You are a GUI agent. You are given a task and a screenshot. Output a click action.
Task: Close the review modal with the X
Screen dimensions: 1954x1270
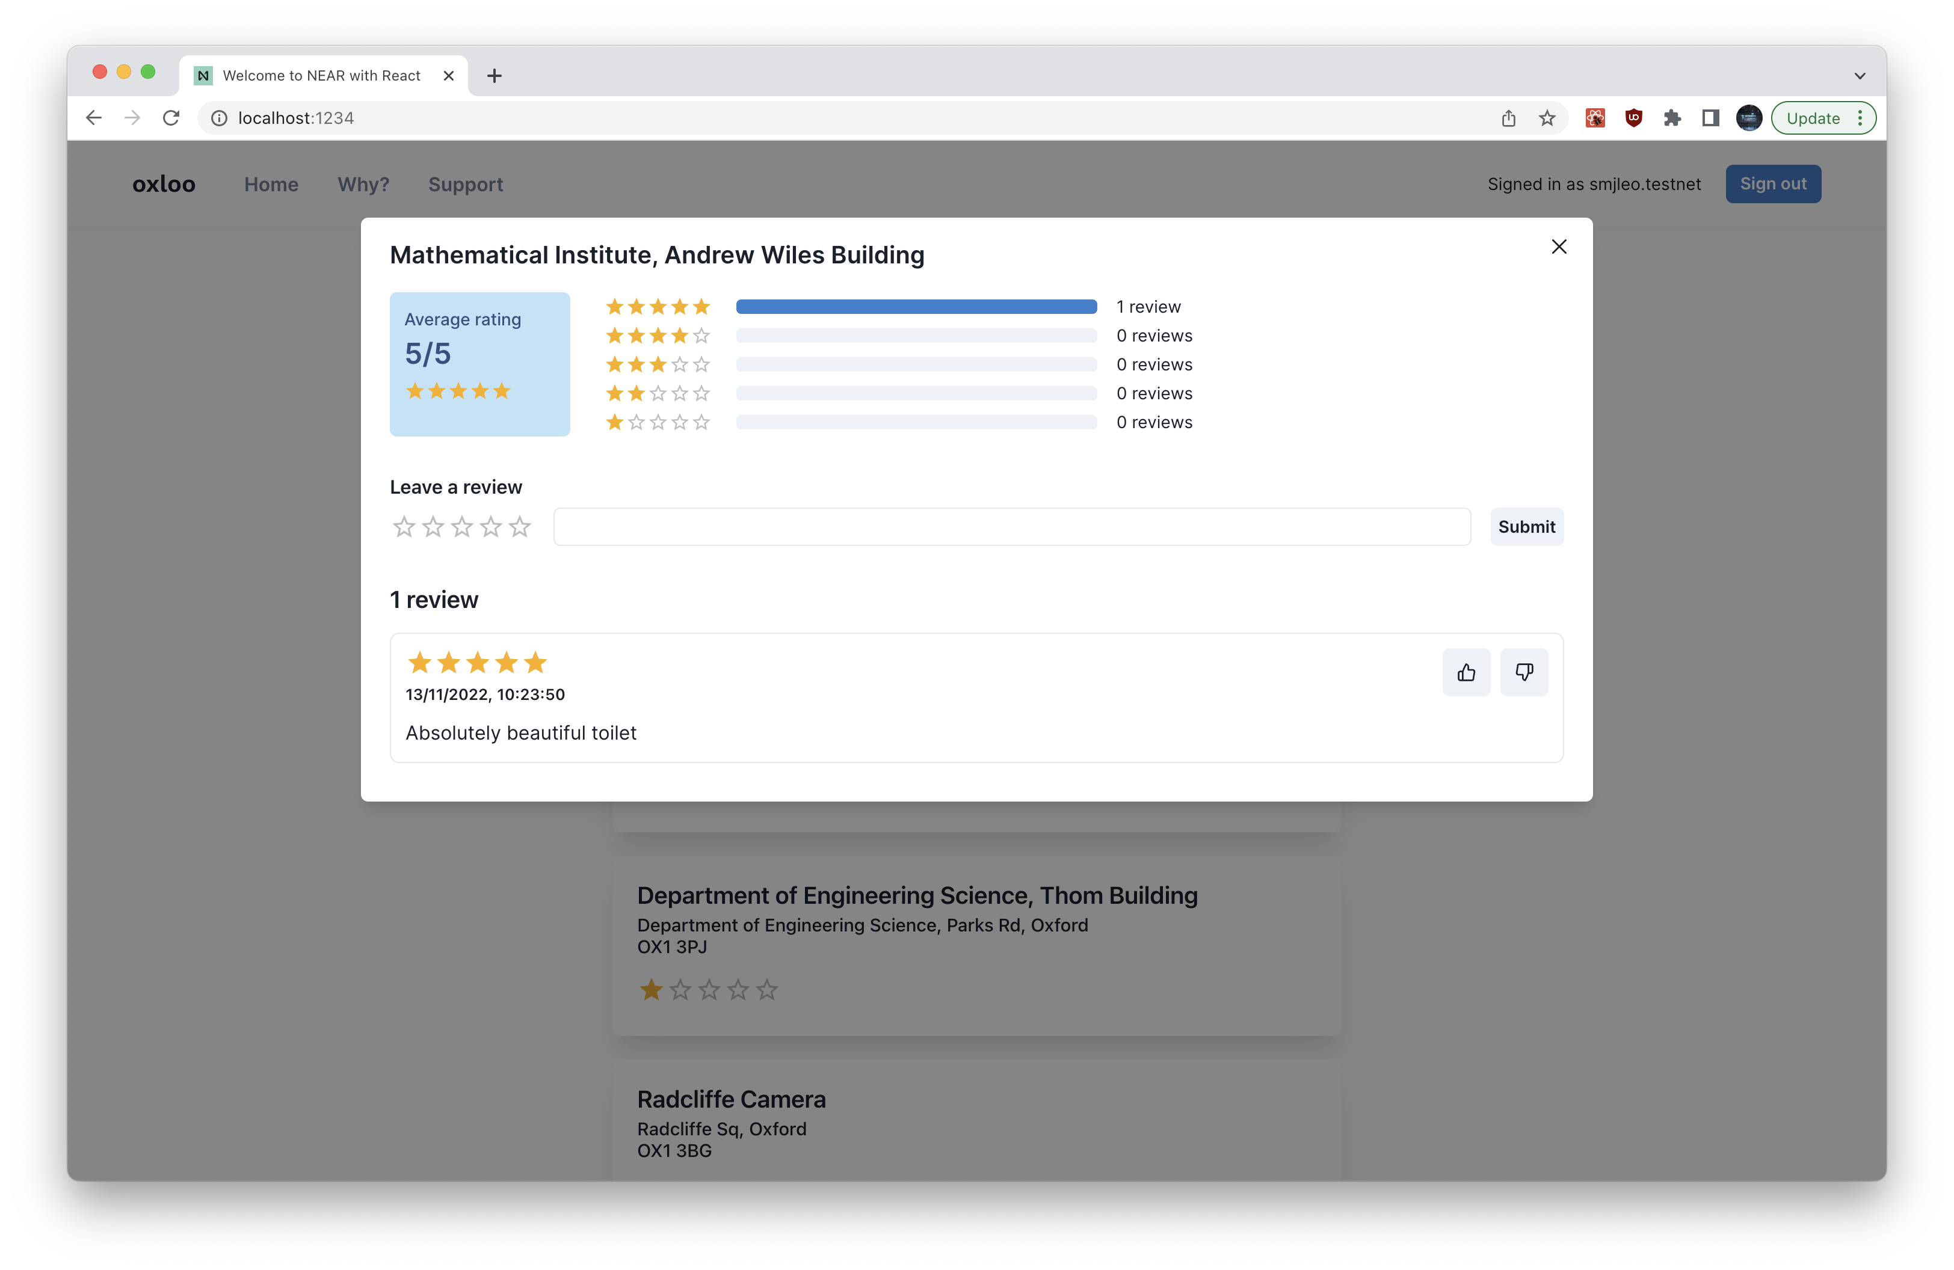1559,246
